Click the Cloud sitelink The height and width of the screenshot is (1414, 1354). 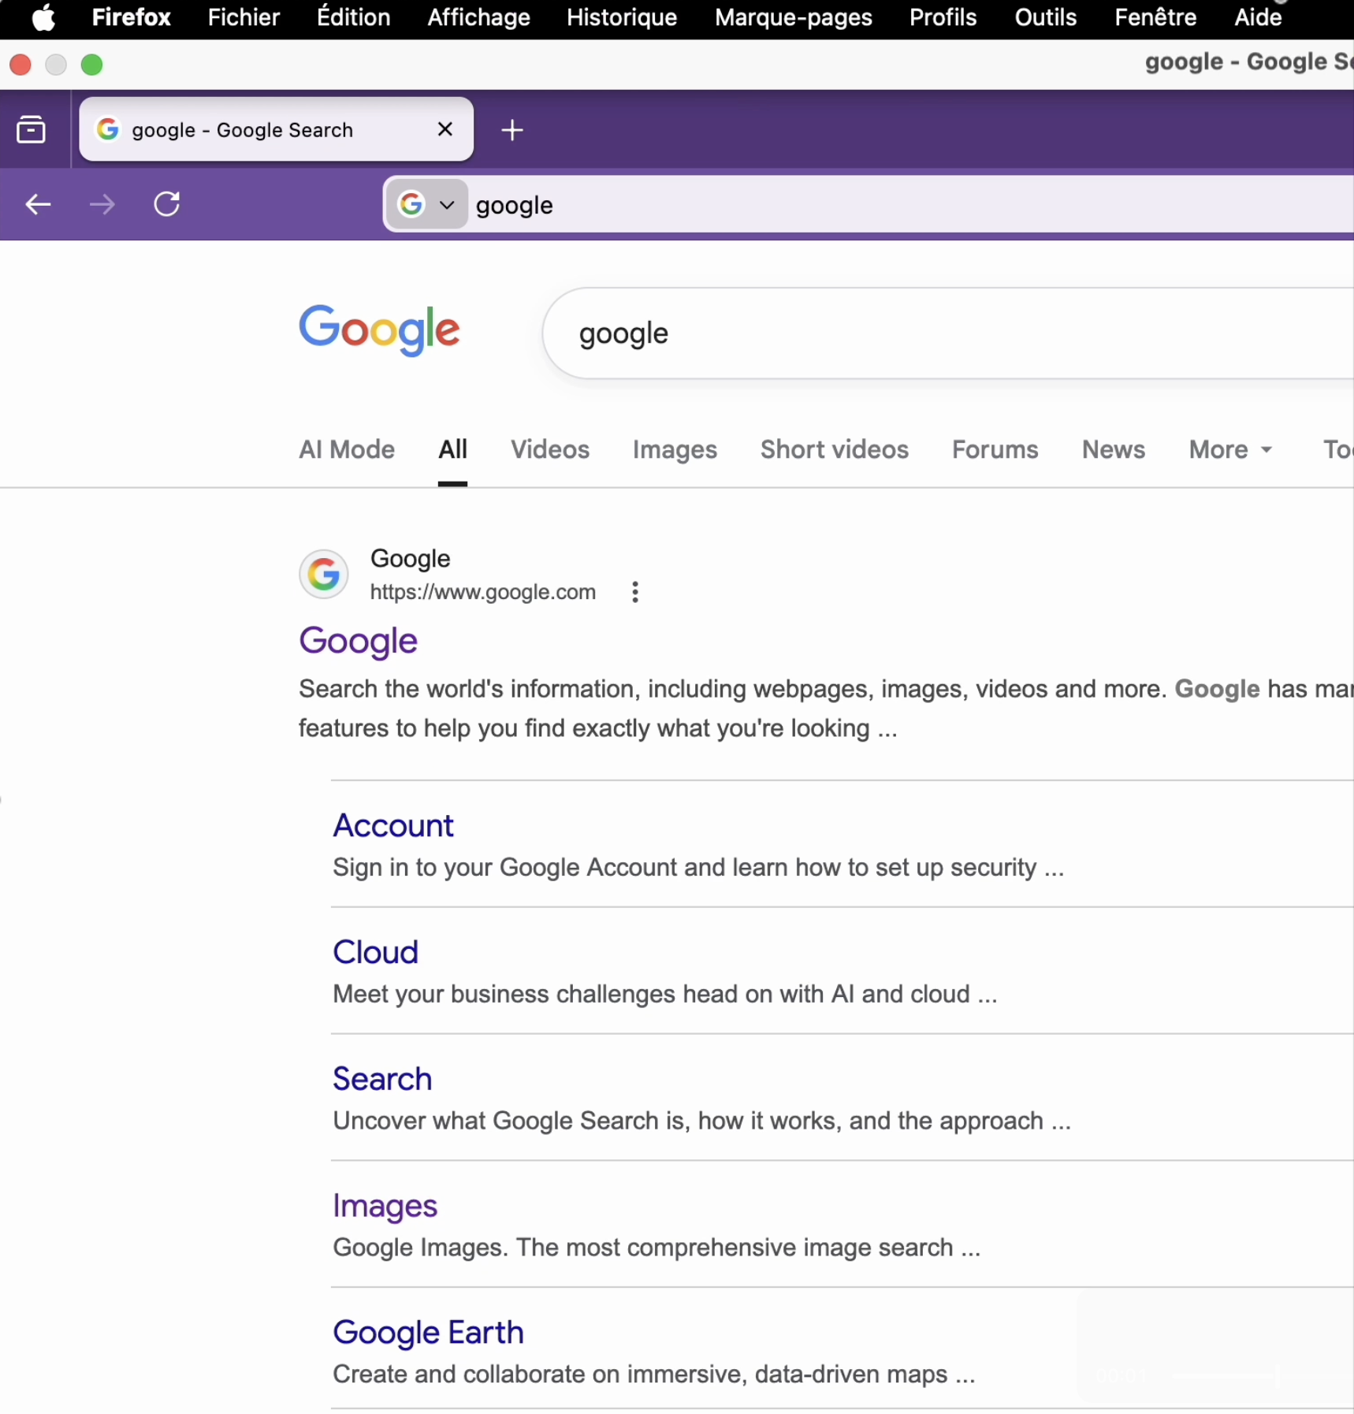click(x=375, y=952)
